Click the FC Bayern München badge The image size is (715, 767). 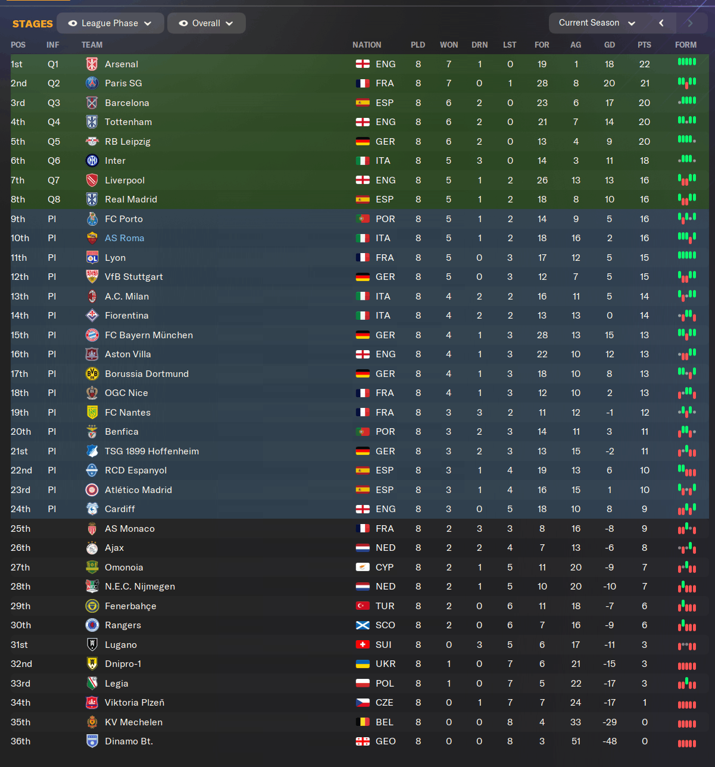click(x=92, y=335)
